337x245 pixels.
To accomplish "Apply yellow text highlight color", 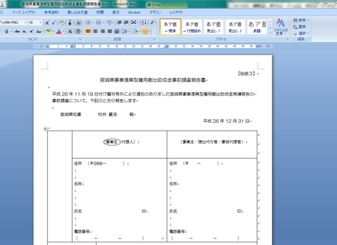I will pos(49,32).
